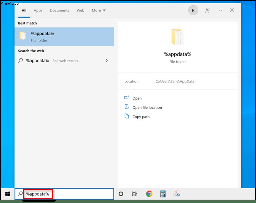
Task: Expand the More dropdown
Action: [x=99, y=10]
